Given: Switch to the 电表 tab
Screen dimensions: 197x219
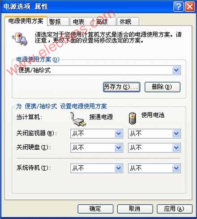Looking at the screenshot, I should coord(81,21).
